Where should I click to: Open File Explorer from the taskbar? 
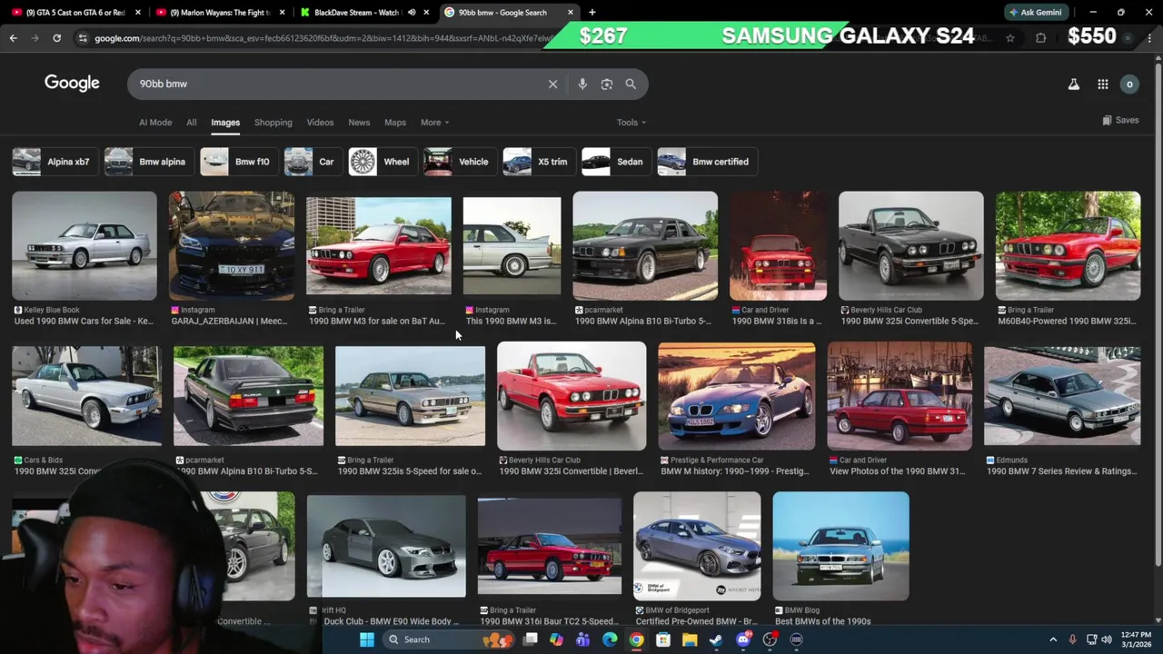pos(690,639)
